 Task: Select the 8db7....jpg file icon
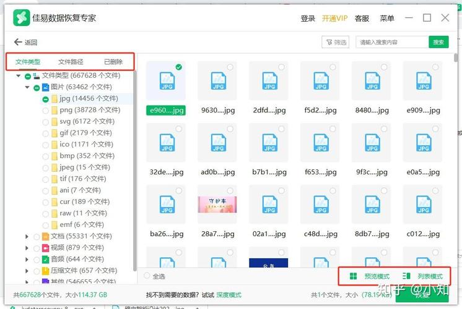click(372, 205)
